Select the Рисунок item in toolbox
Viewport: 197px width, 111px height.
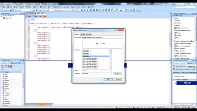tap(178, 35)
